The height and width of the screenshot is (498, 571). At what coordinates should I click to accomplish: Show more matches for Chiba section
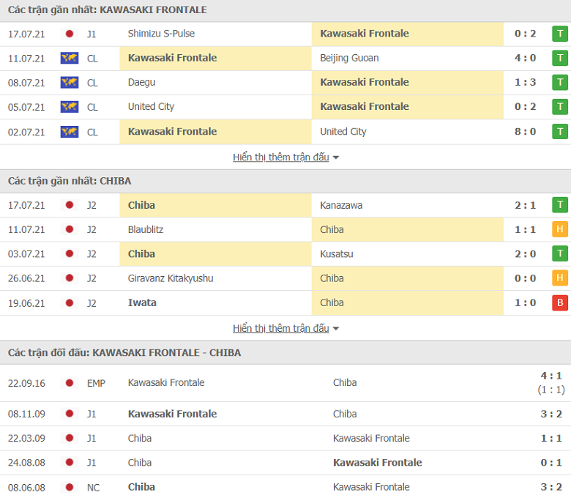point(285,328)
